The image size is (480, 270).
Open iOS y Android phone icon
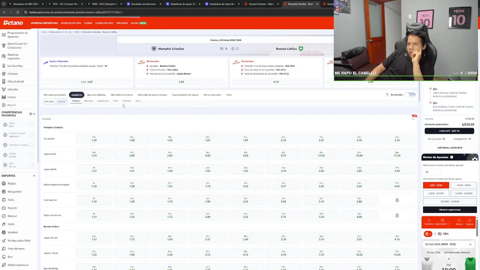[x=3, y=81]
